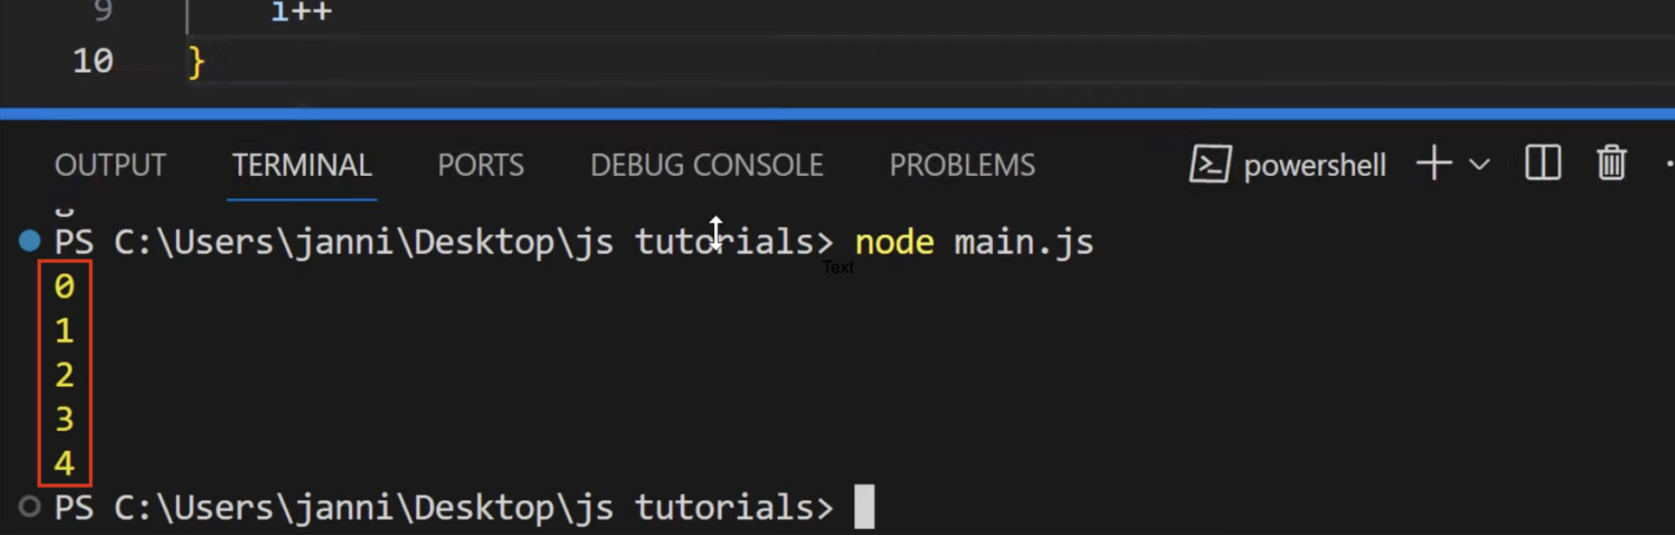The height and width of the screenshot is (535, 1675).
Task: Open the DEBUG CONSOLE tab
Action: (707, 165)
